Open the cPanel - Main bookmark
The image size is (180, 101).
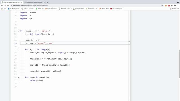[x=104, y=9]
